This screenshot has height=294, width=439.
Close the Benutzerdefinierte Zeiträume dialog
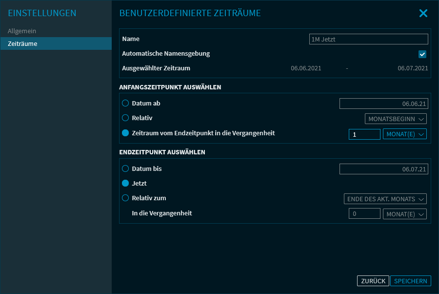tap(423, 13)
